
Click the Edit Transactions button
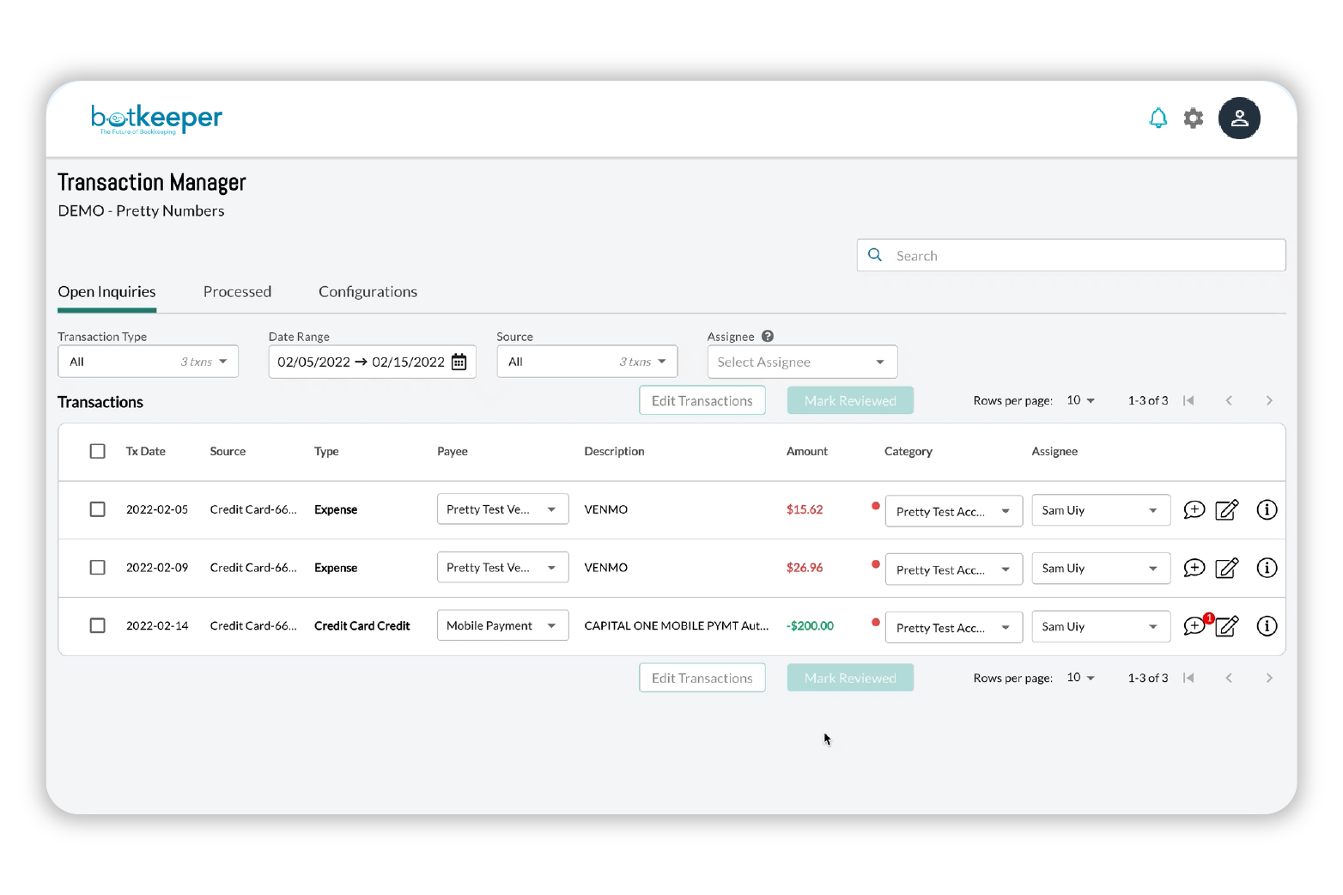702,400
